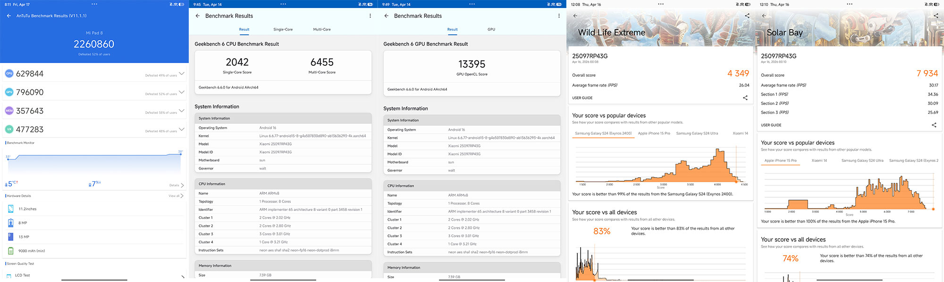Open Benchmark Monitor Details
Screen dimensions: 944x282
click(x=177, y=185)
